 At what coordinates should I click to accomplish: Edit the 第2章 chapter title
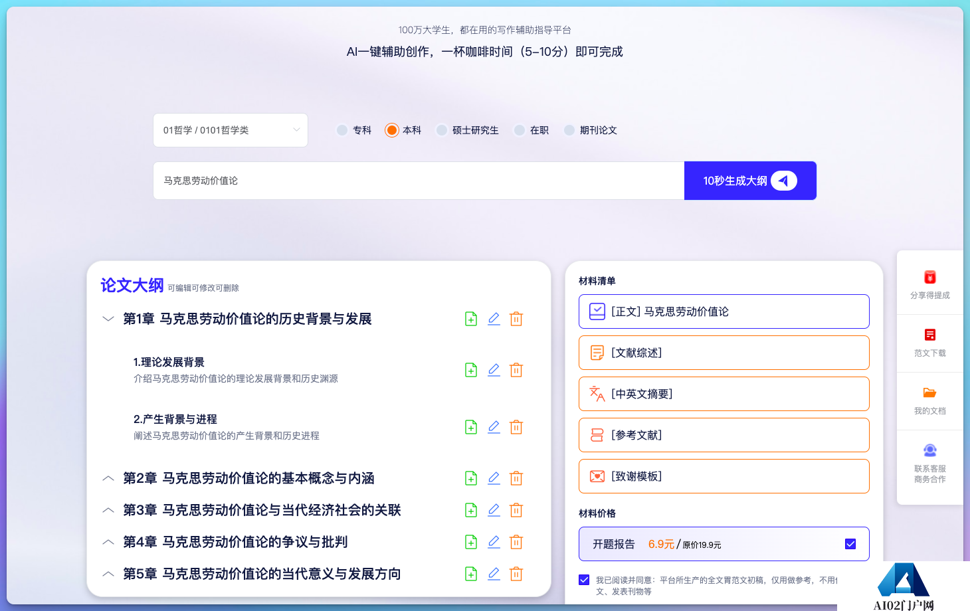coord(494,478)
